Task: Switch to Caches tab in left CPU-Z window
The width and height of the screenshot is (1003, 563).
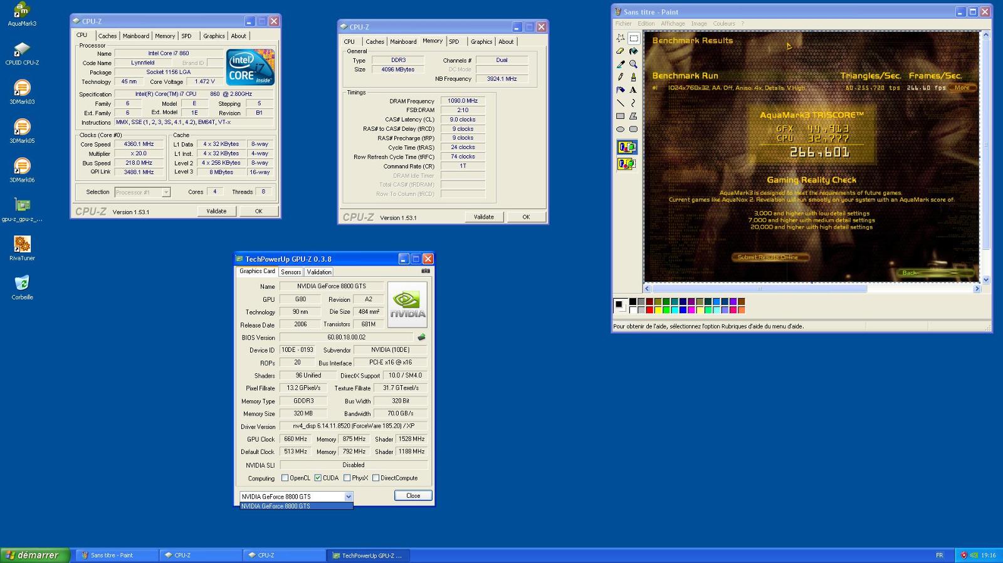Action: (107, 36)
